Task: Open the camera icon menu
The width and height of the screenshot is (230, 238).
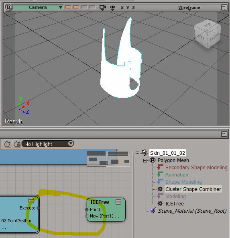Action: [103, 8]
